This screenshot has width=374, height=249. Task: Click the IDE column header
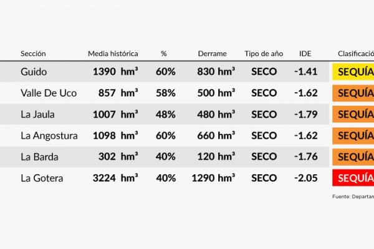click(305, 54)
